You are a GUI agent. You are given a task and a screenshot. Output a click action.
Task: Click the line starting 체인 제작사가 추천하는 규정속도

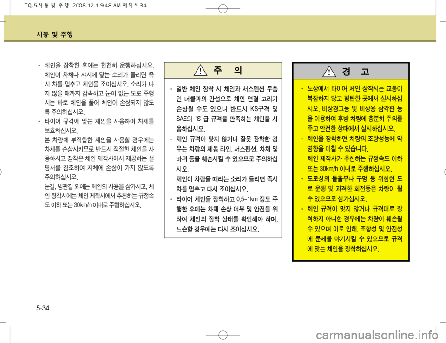coord(354,164)
